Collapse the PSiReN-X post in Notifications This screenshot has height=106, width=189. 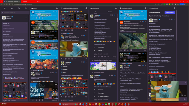tap(116, 15)
